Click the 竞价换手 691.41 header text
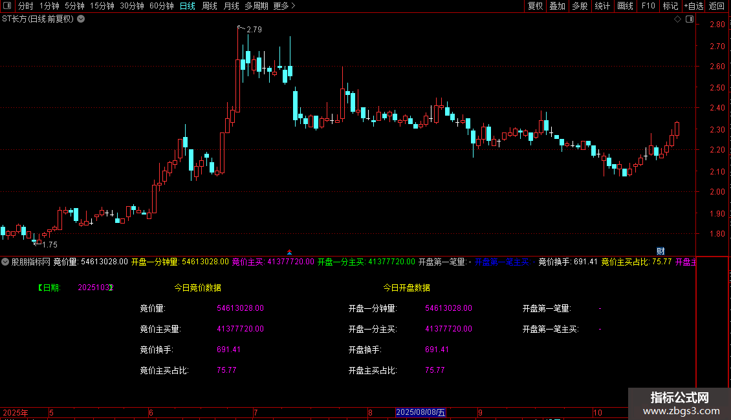The width and height of the screenshot is (731, 420). tap(568, 262)
